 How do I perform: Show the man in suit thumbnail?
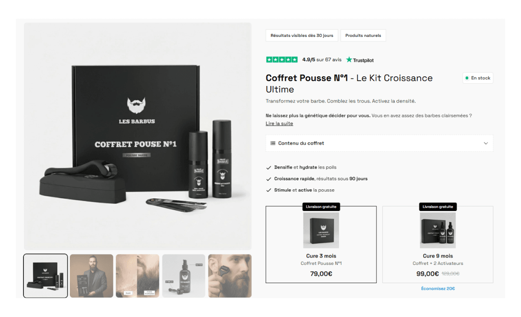coord(92,276)
